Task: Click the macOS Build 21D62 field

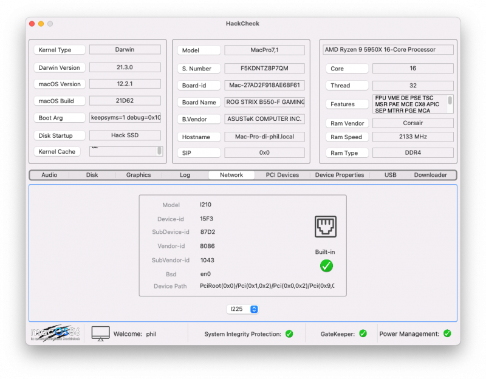Action: [125, 101]
